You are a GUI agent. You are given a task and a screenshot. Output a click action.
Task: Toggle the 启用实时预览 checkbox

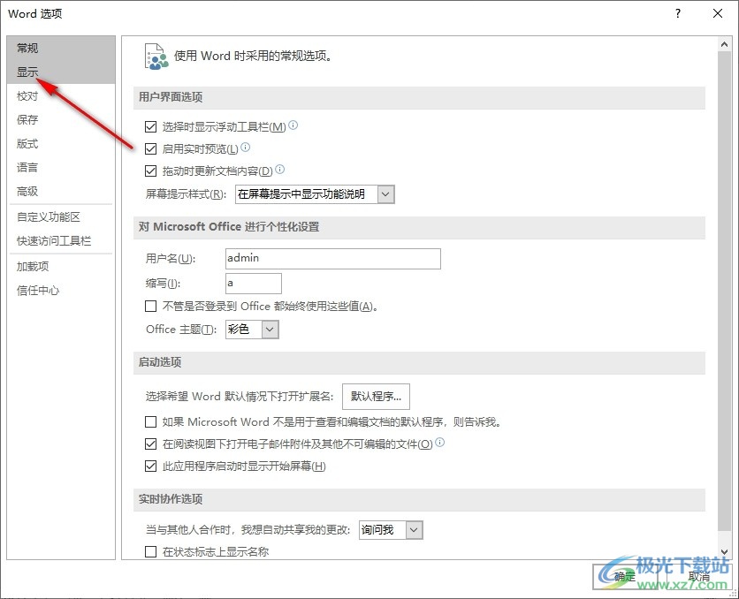(x=151, y=148)
